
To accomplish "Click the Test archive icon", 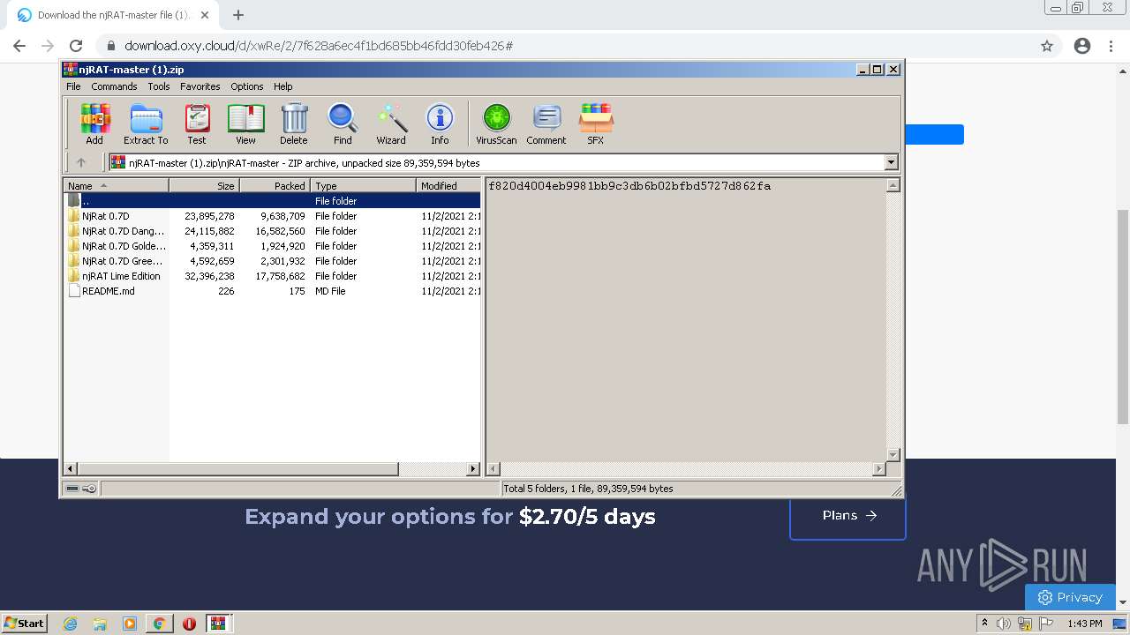I will click(x=197, y=123).
